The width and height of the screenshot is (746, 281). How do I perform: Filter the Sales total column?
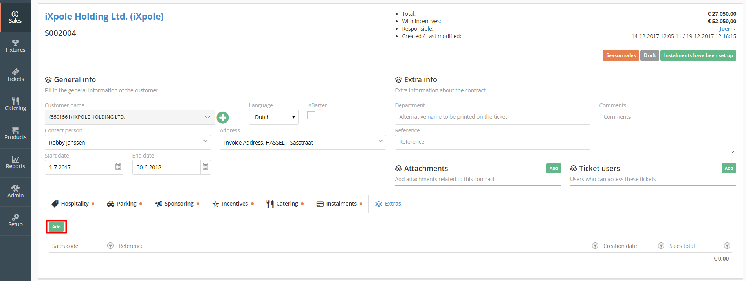727,246
